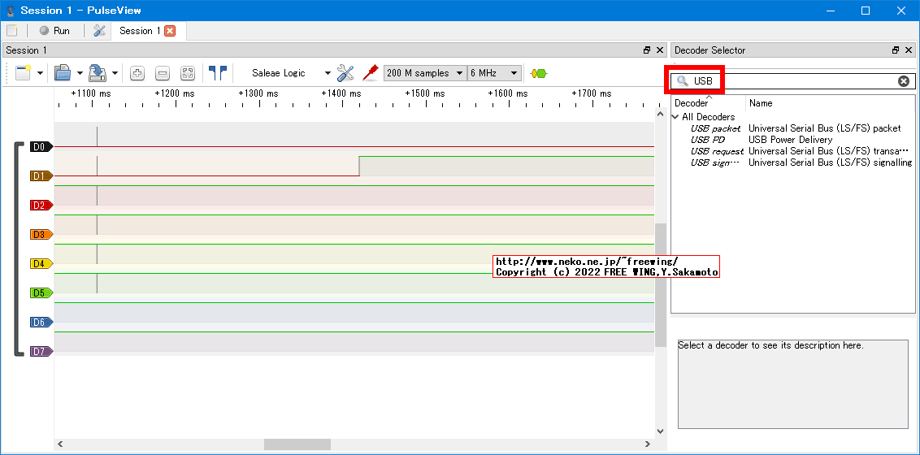Click the new session icon at far left

(x=11, y=31)
